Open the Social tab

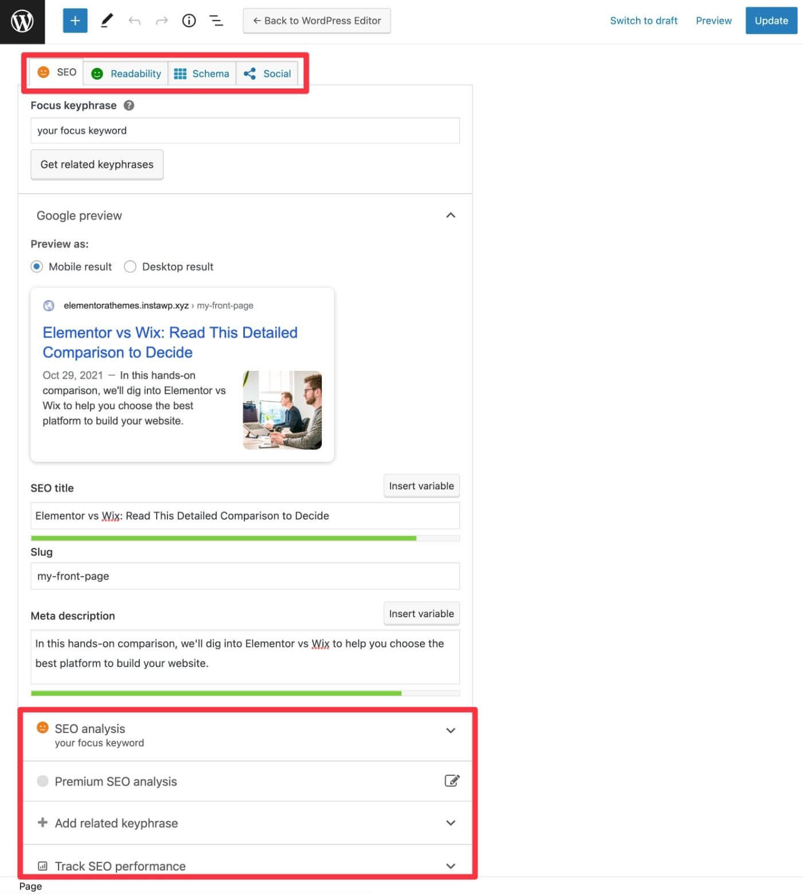point(267,73)
